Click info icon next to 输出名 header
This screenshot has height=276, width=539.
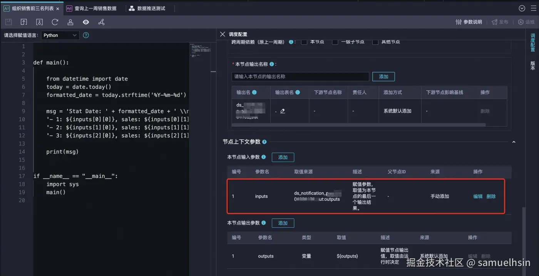(x=254, y=93)
